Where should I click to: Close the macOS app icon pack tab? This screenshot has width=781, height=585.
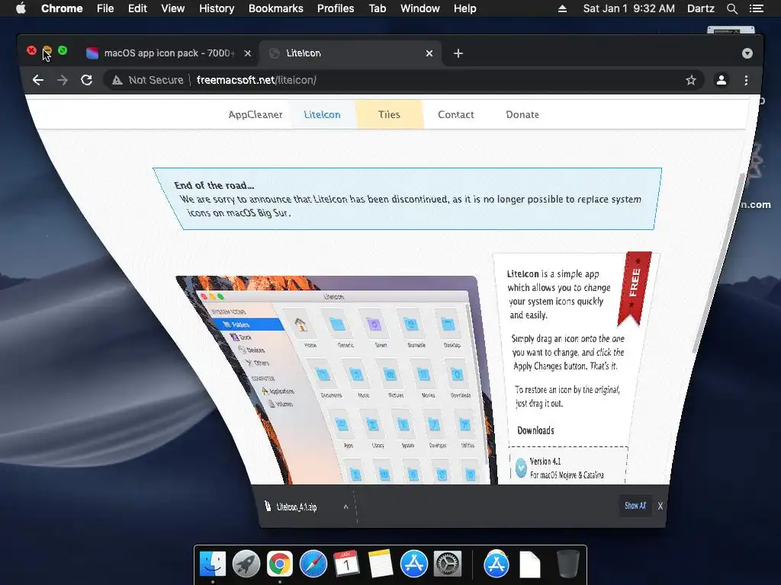coord(248,53)
